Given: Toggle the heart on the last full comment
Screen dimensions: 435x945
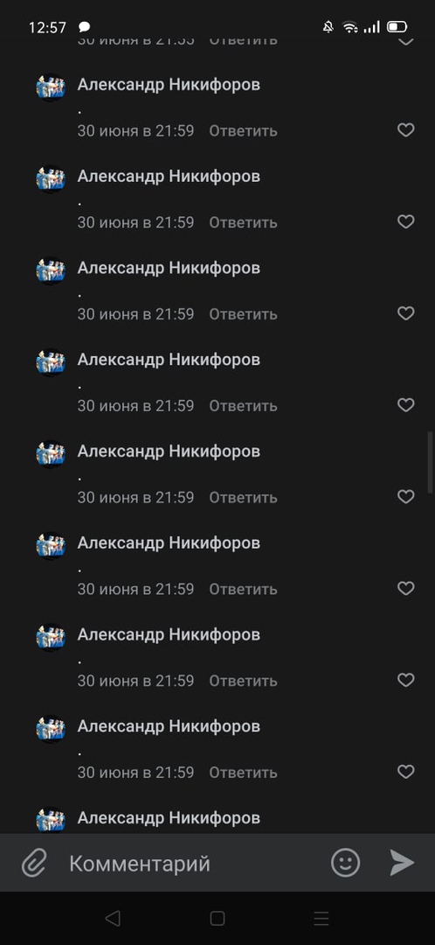Looking at the screenshot, I should 406,772.
